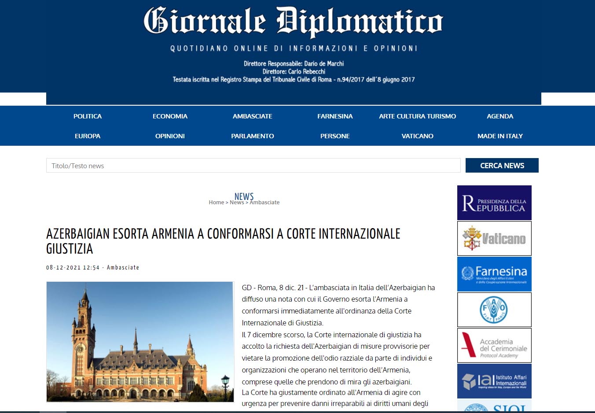The width and height of the screenshot is (595, 413).
Task: Open the Accademia del Cerimoniale banner
Action: (494, 345)
